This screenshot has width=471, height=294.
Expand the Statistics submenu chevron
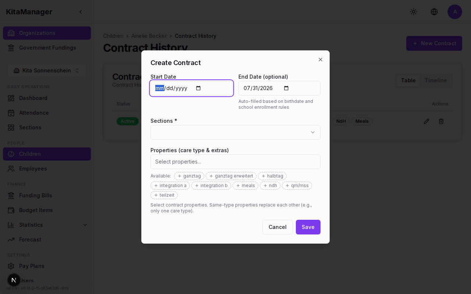pos(85,225)
